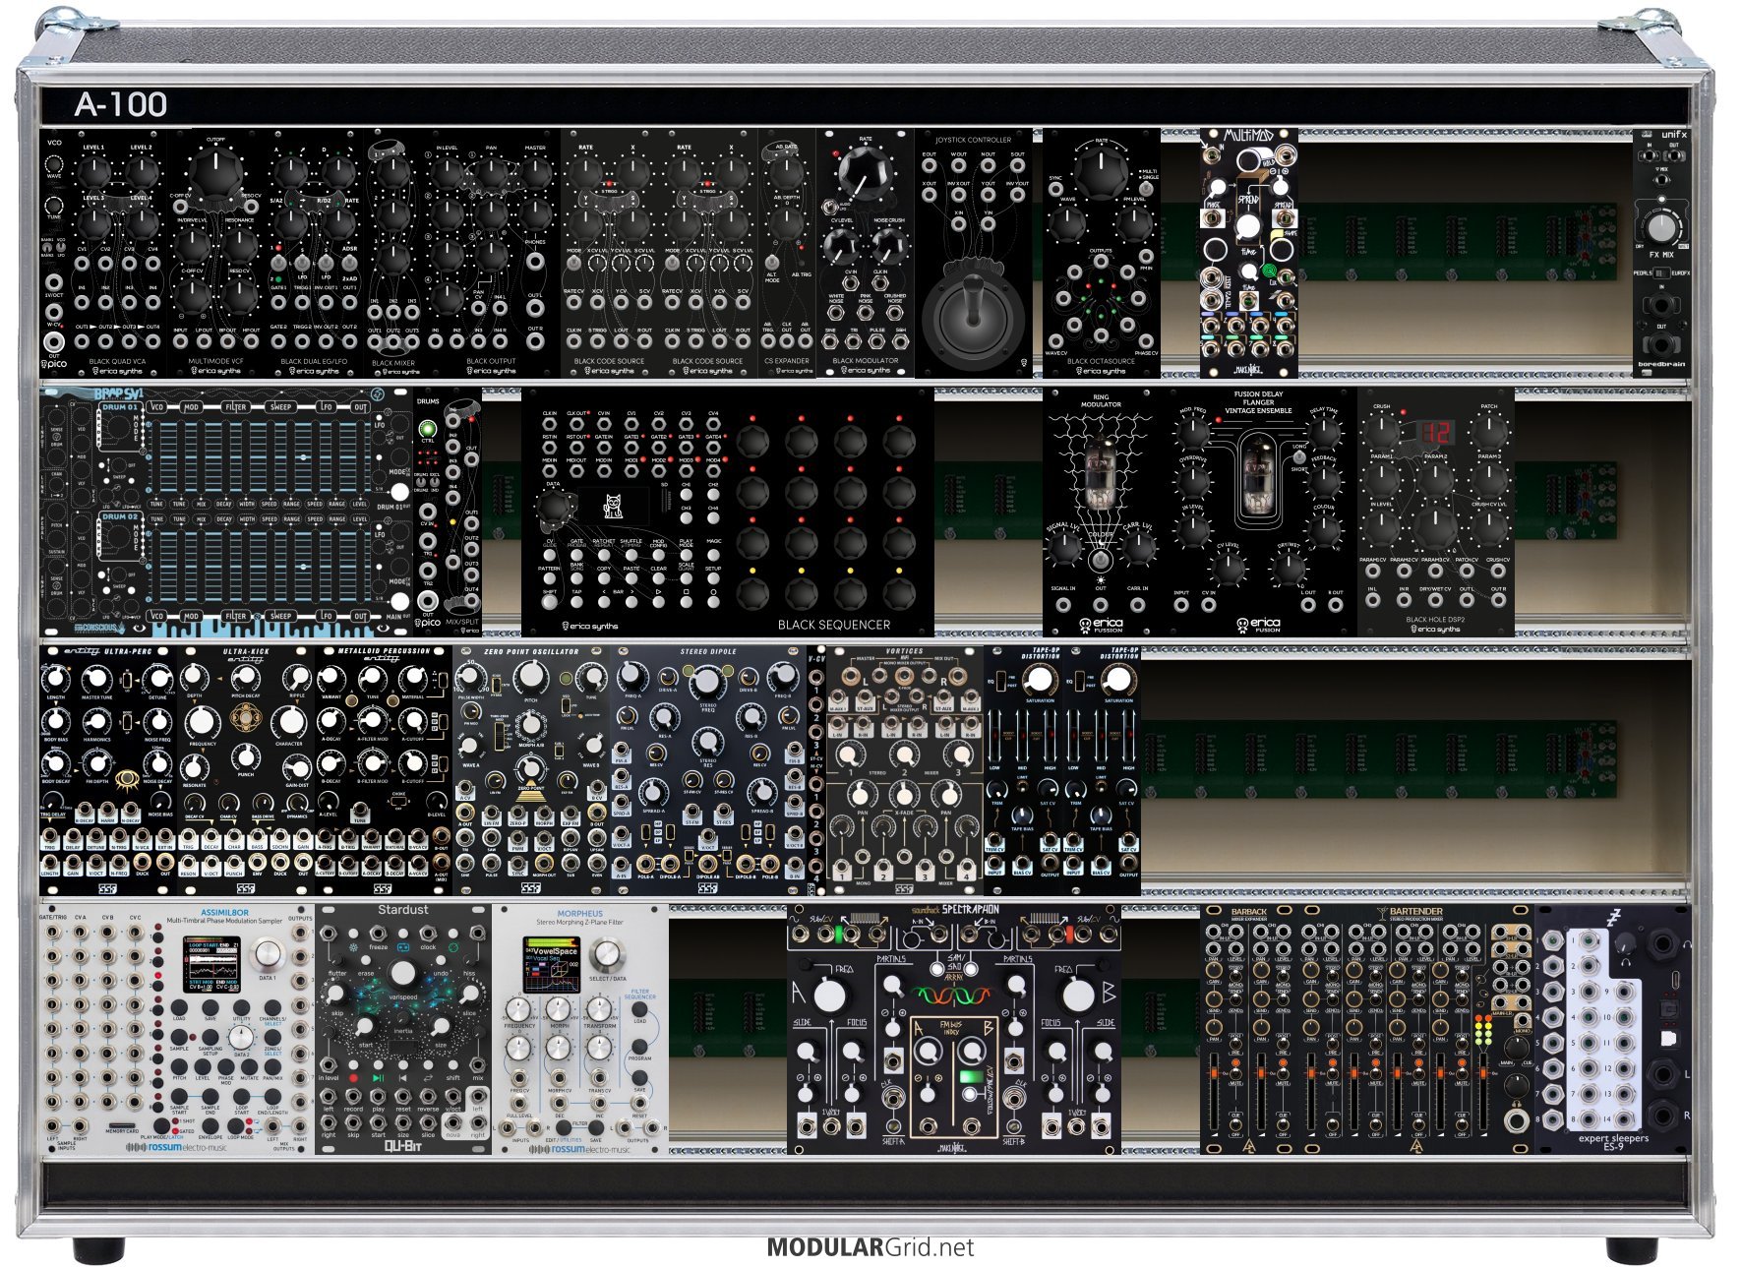Screen dimensions: 1742x1268
Task: Click the Level 2 knob on Black Quad VCA
Action: (141, 171)
